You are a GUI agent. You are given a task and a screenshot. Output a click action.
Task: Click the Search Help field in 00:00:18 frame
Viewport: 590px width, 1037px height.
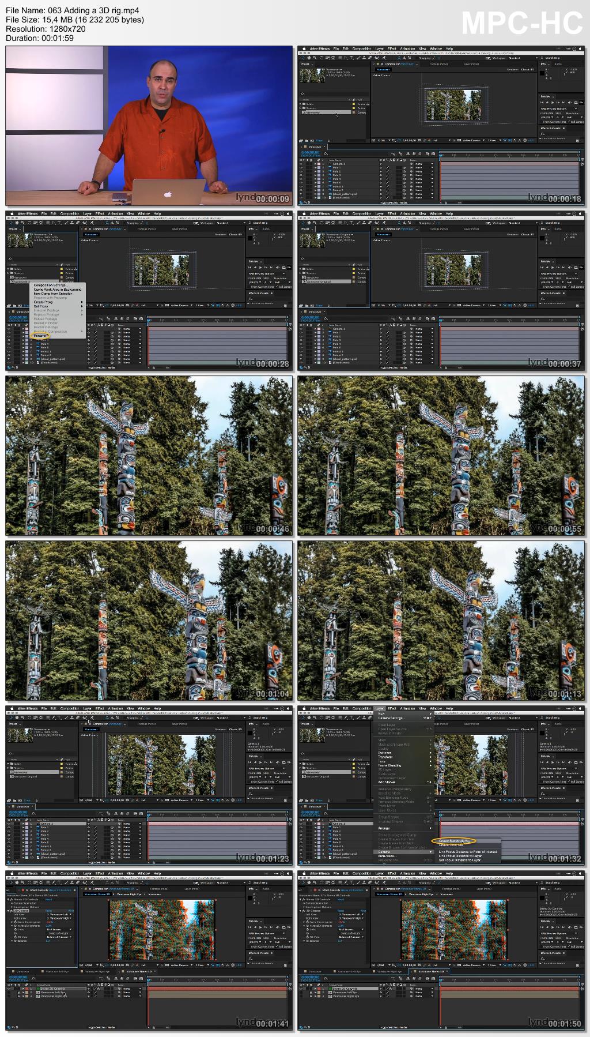tap(552, 58)
